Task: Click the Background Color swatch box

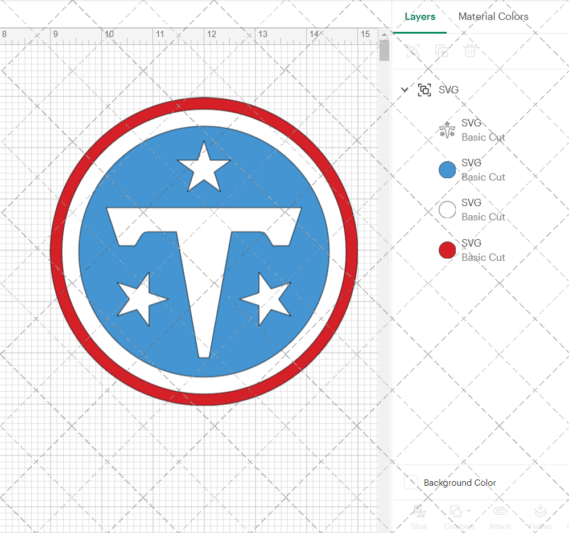Action: (411, 482)
